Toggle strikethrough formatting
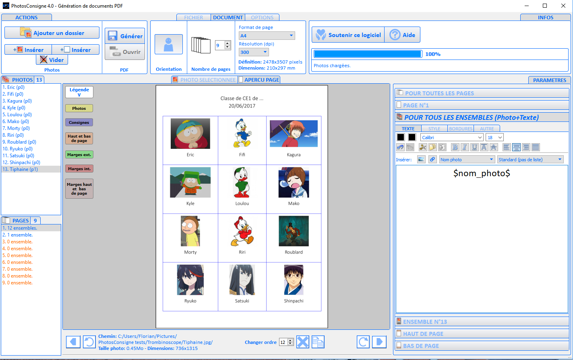Image resolution: width=573 pixels, height=360 pixels. click(494, 147)
